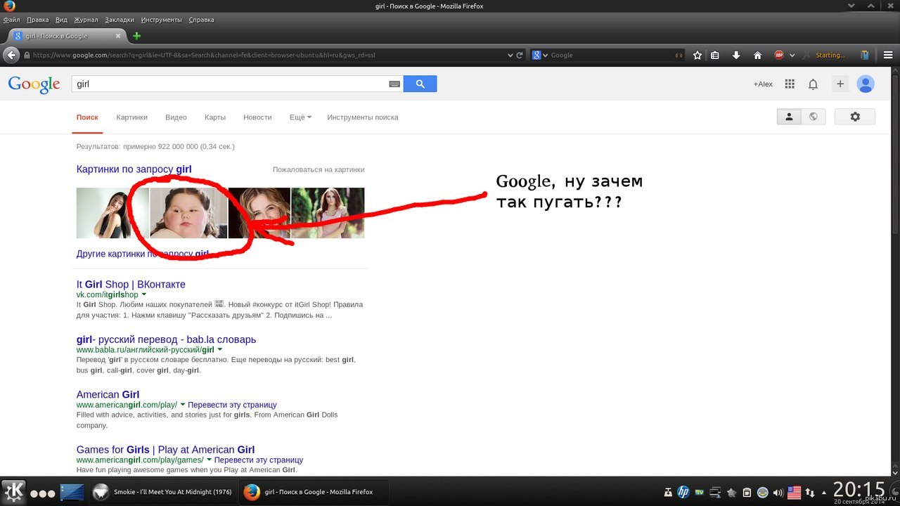The image size is (900, 506).
Task: Open search settings gear button
Action: click(x=855, y=117)
